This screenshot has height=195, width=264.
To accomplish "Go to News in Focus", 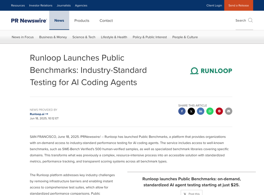I will [22, 37].
